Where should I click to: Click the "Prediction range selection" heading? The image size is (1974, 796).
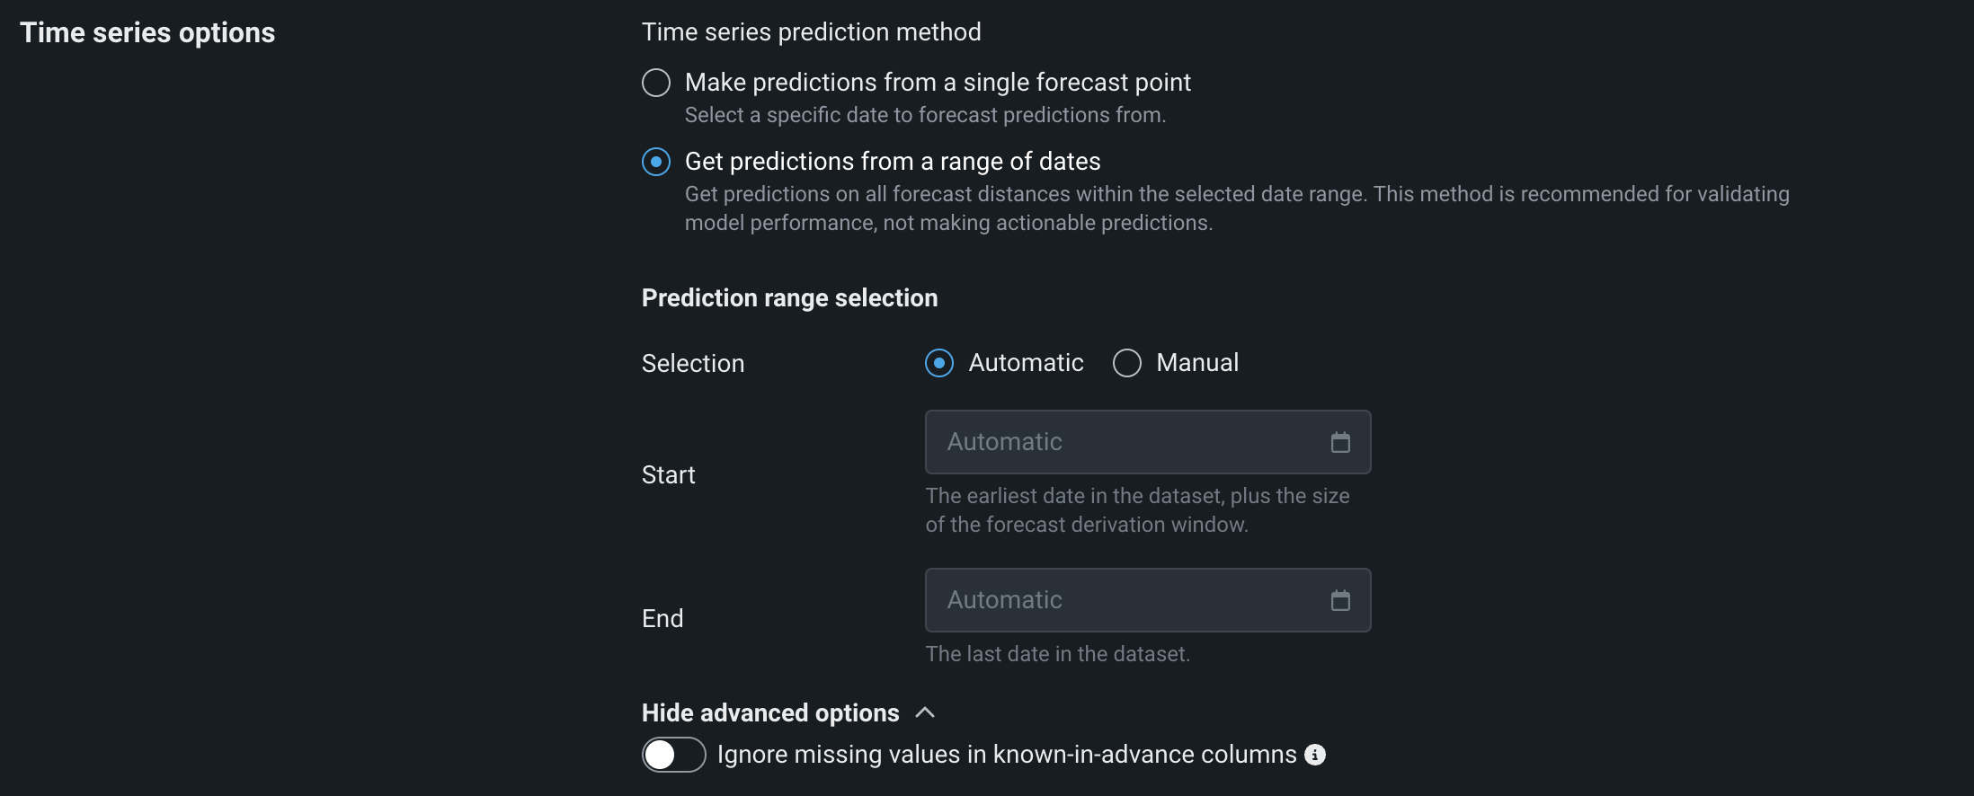(789, 298)
